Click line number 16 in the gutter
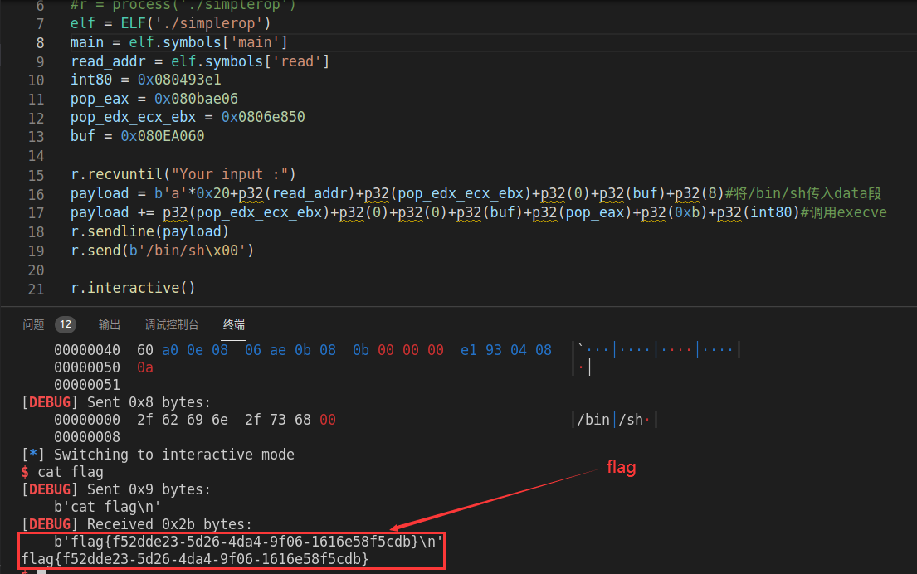The width and height of the screenshot is (917, 574). pos(37,194)
